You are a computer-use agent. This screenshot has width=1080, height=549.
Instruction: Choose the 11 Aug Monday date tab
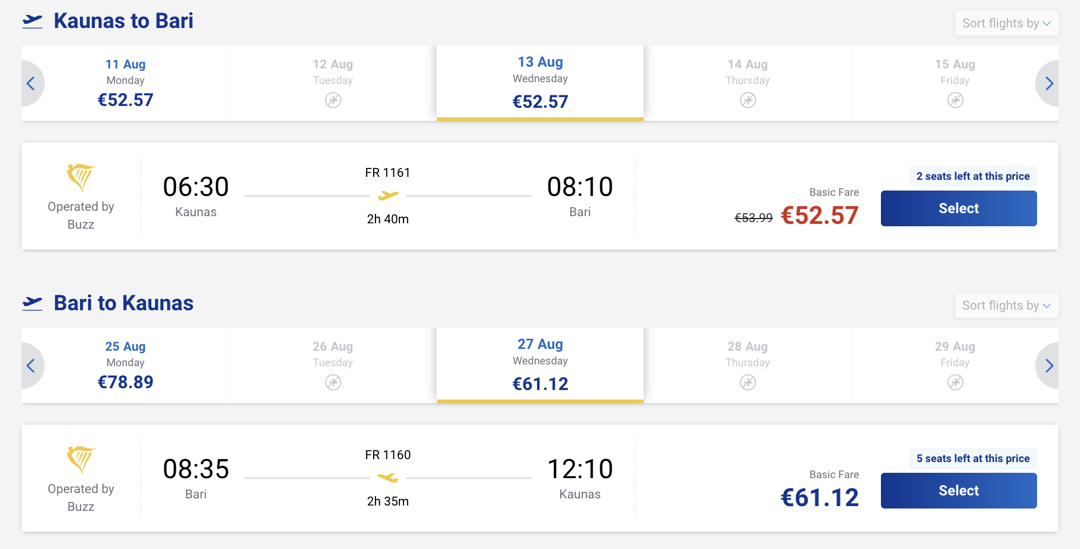click(125, 83)
